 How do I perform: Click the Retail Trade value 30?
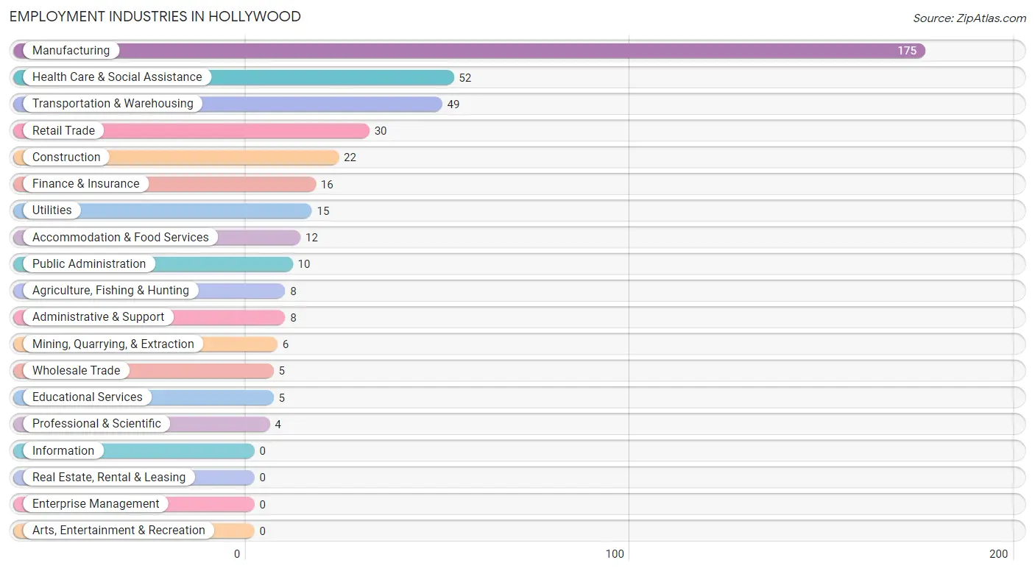coord(381,131)
